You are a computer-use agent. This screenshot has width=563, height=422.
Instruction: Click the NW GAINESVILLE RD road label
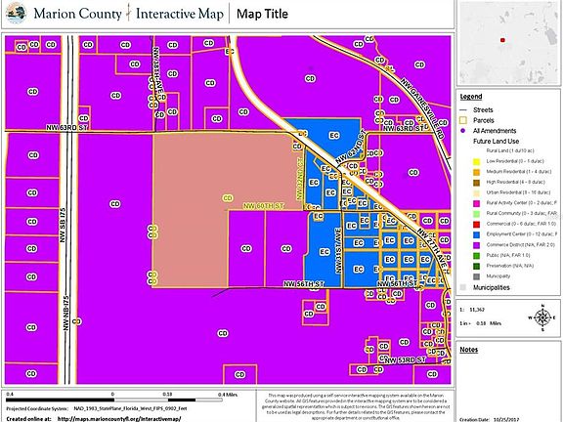[422, 108]
